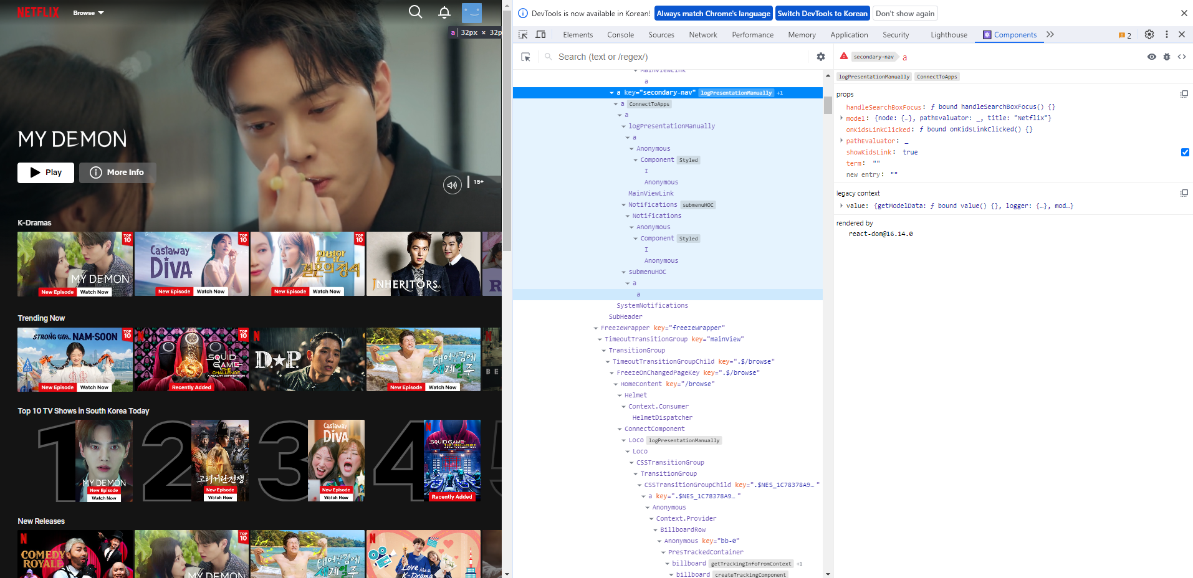Select React element picker in Components panel
1193x578 pixels.
point(525,57)
